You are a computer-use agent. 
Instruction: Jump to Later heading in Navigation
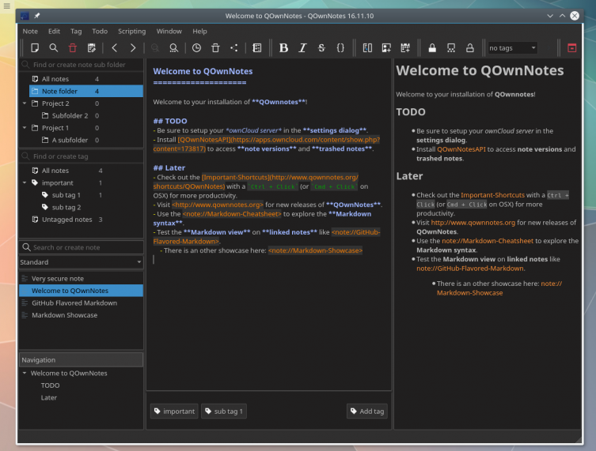point(48,397)
